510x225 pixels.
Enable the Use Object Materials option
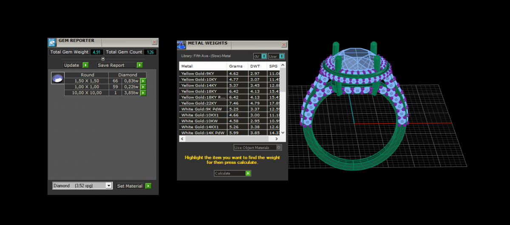pos(279,147)
